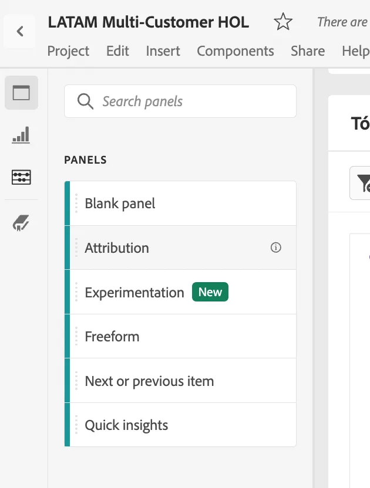Select the Freeform panel item

coord(180,337)
